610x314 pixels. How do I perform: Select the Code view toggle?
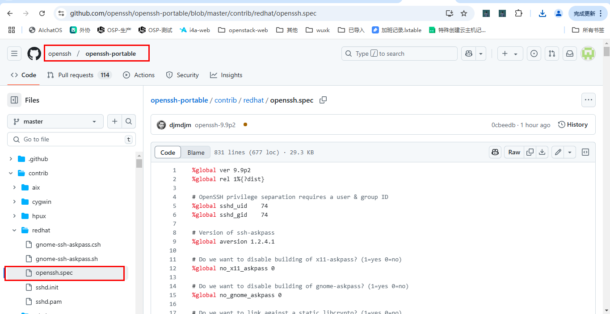(x=168, y=153)
